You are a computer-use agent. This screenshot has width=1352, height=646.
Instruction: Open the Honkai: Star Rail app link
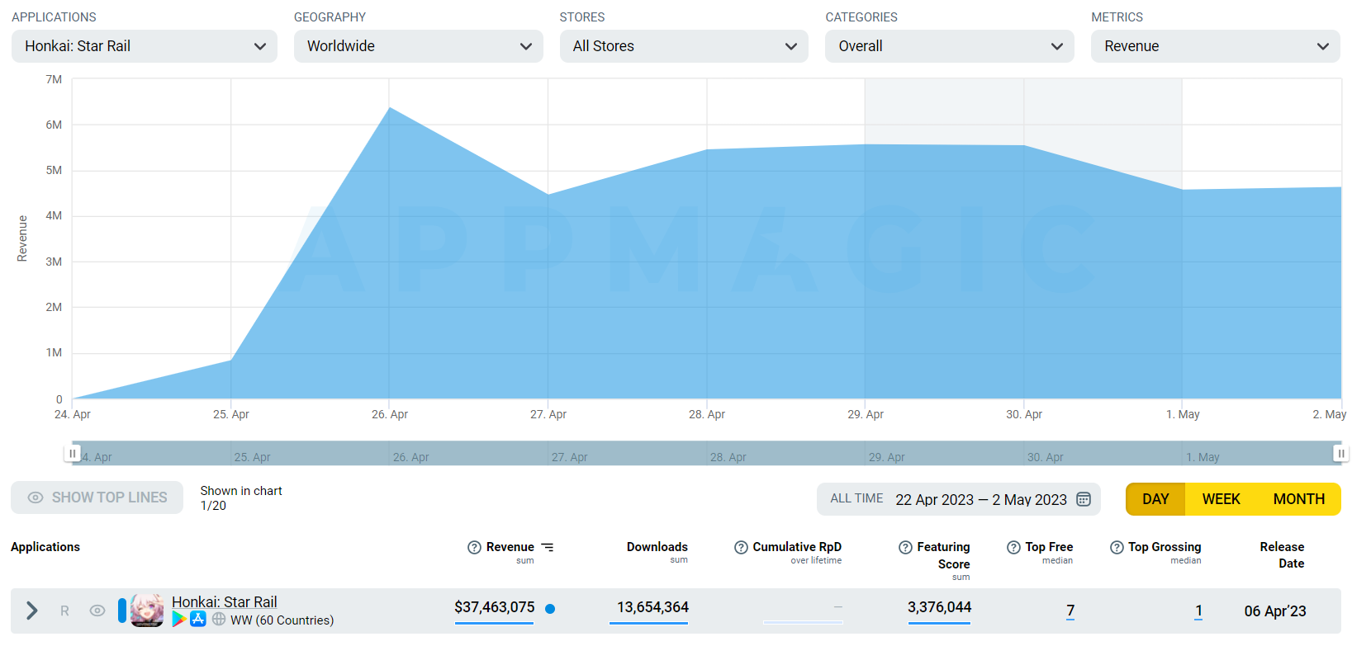tap(225, 602)
